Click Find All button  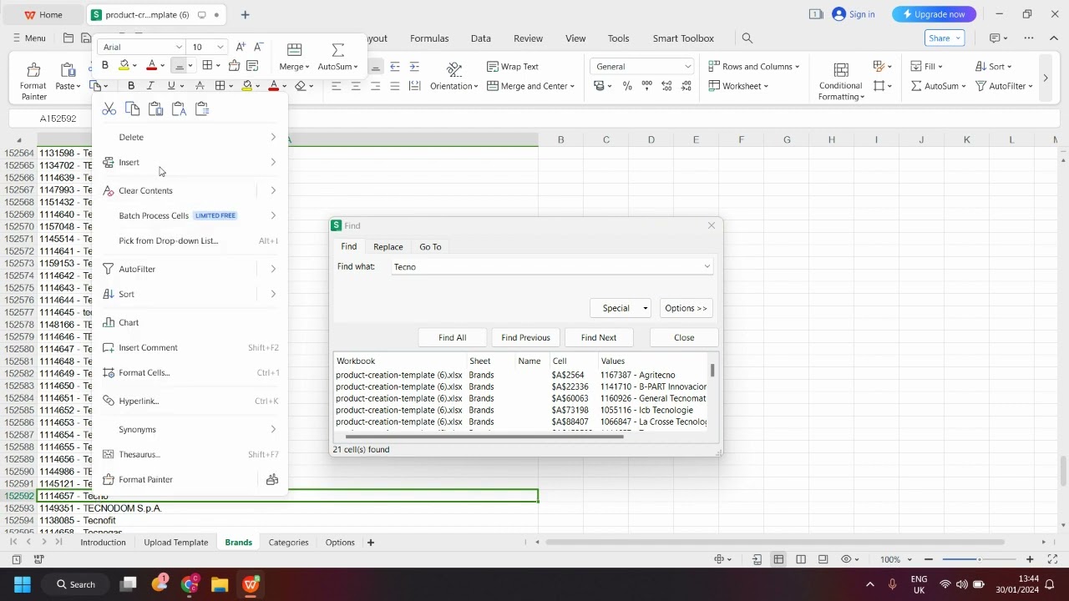pos(453,337)
